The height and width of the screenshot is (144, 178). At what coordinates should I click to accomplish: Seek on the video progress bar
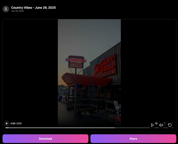coord(89,128)
